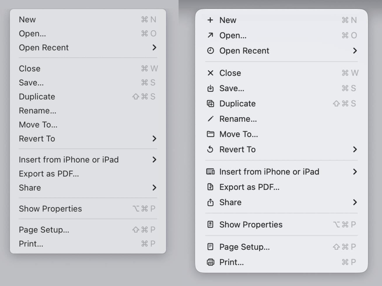This screenshot has width=382, height=286.
Task: Expand Insert from iPhone chevron in icon menu
Action: pyautogui.click(x=355, y=172)
